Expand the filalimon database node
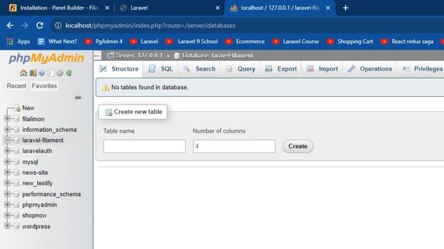The width and height of the screenshot is (444, 249). [8, 119]
